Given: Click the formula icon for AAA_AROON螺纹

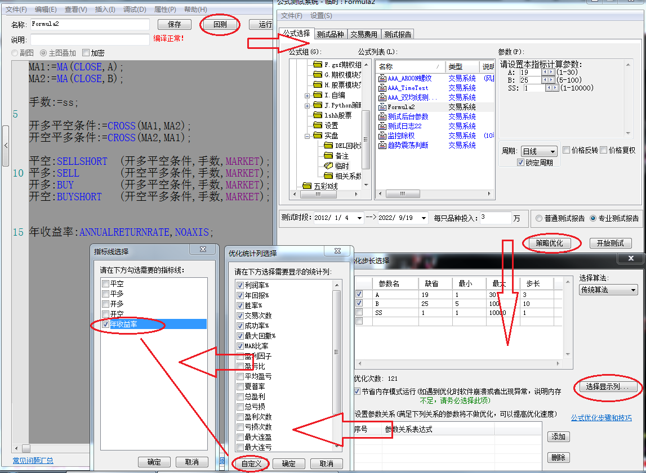Looking at the screenshot, I should tap(382, 78).
